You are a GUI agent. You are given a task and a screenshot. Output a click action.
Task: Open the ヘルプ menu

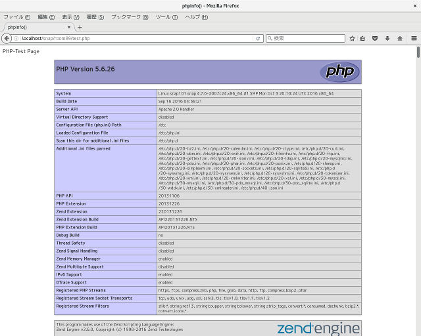[196, 17]
